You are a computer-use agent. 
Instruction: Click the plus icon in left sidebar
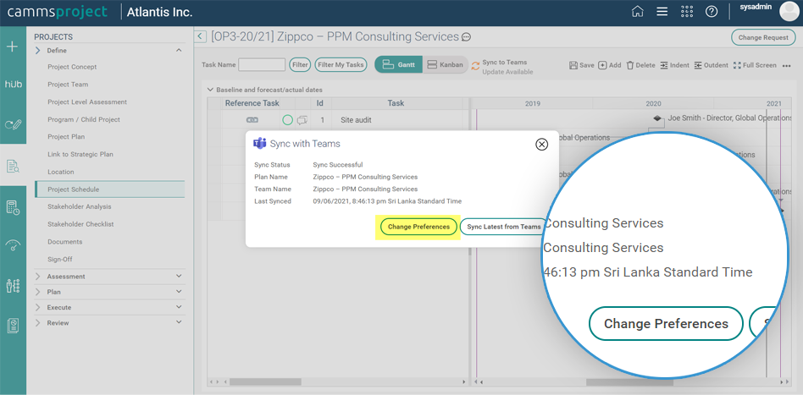point(12,47)
